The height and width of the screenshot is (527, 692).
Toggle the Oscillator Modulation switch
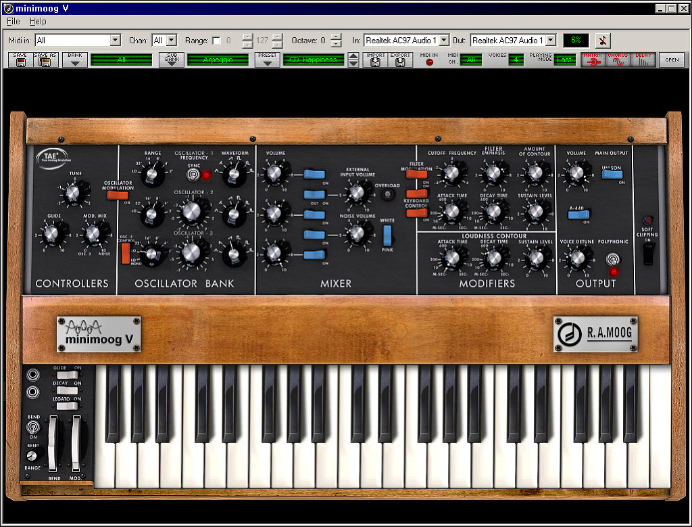[118, 196]
